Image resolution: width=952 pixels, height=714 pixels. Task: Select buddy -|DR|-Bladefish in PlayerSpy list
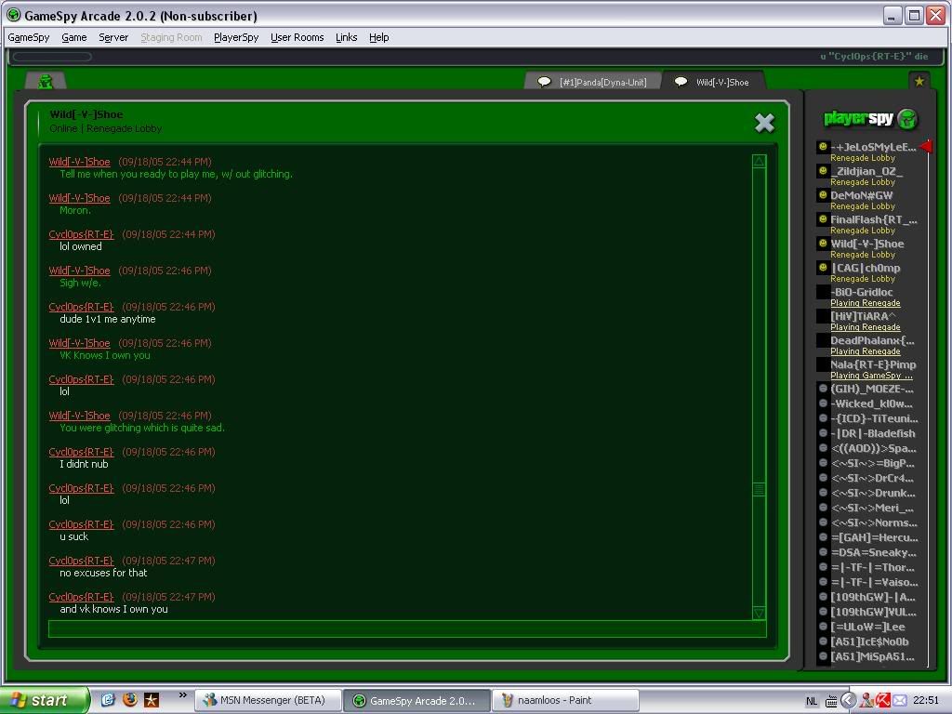872,433
